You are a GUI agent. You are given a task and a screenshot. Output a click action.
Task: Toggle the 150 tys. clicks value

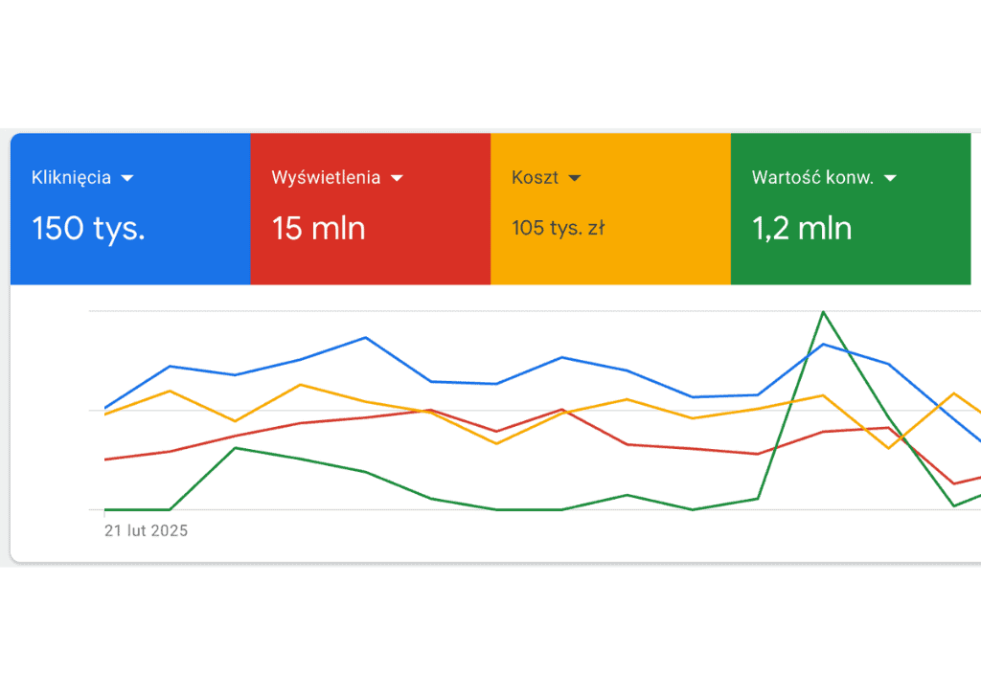click(88, 229)
